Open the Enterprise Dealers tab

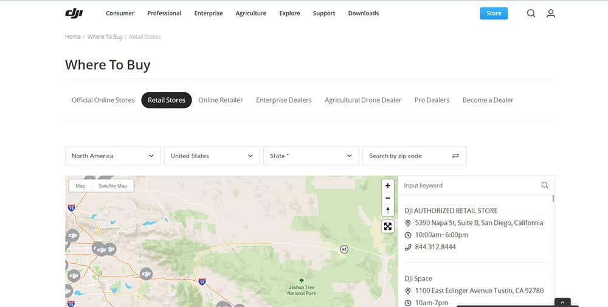point(283,100)
